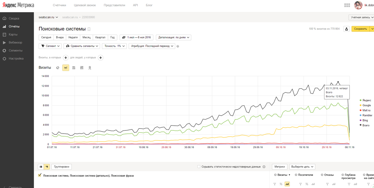Switch to pie chart view
The image size is (374, 188).
(58, 68)
